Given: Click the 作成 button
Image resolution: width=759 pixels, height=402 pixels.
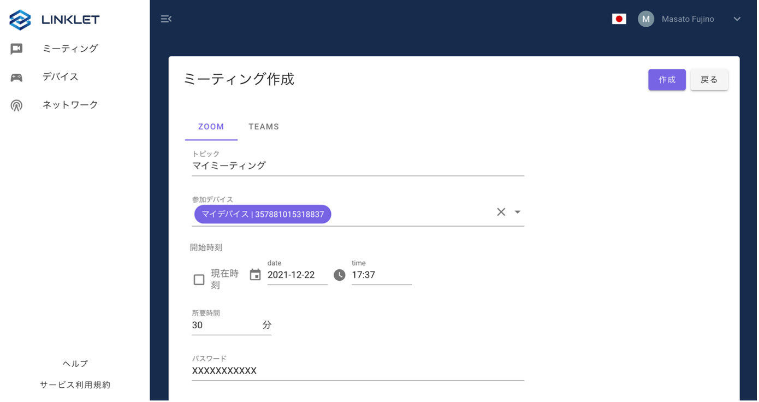Looking at the screenshot, I should tap(667, 80).
